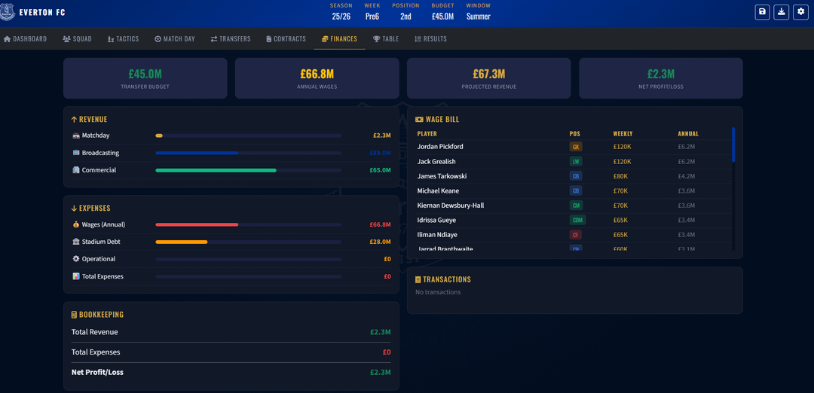Click the Commercial revenue progress bar

click(x=248, y=170)
